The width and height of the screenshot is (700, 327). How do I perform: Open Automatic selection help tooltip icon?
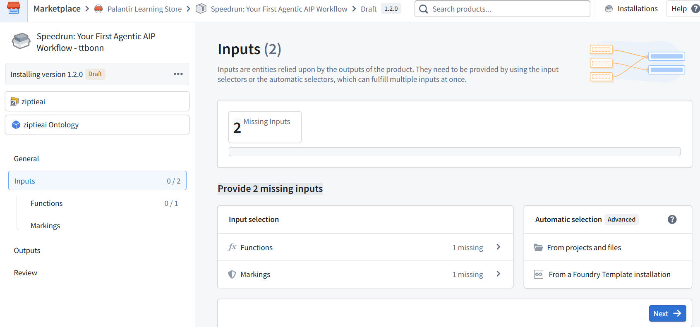[672, 220]
